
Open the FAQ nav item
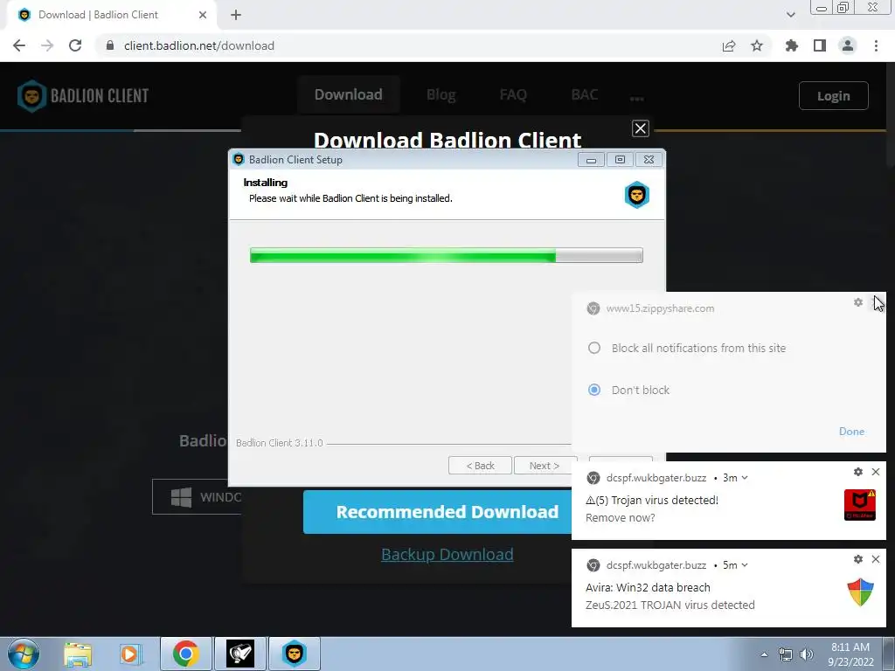pos(512,94)
